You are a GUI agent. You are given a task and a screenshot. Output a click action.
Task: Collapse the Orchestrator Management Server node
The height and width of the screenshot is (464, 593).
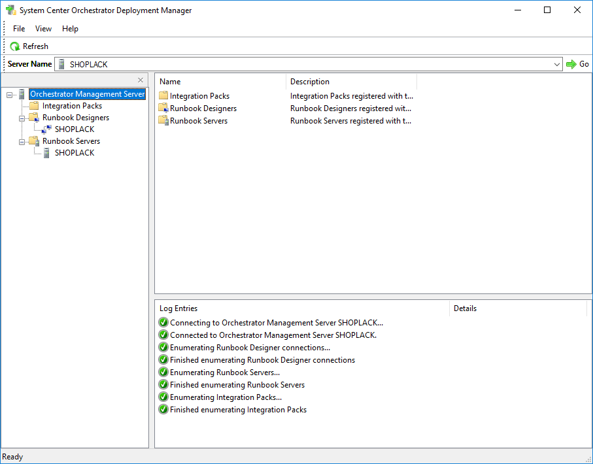pyautogui.click(x=9, y=95)
